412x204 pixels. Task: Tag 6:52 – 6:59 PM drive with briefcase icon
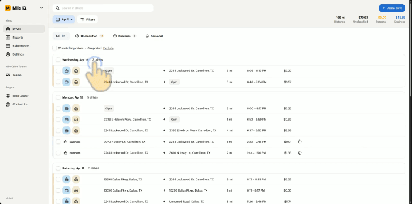point(66,120)
